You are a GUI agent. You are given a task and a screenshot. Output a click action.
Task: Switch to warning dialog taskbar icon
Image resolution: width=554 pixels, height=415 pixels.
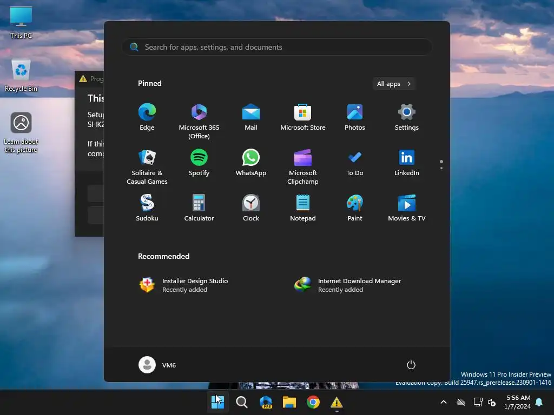tap(337, 402)
